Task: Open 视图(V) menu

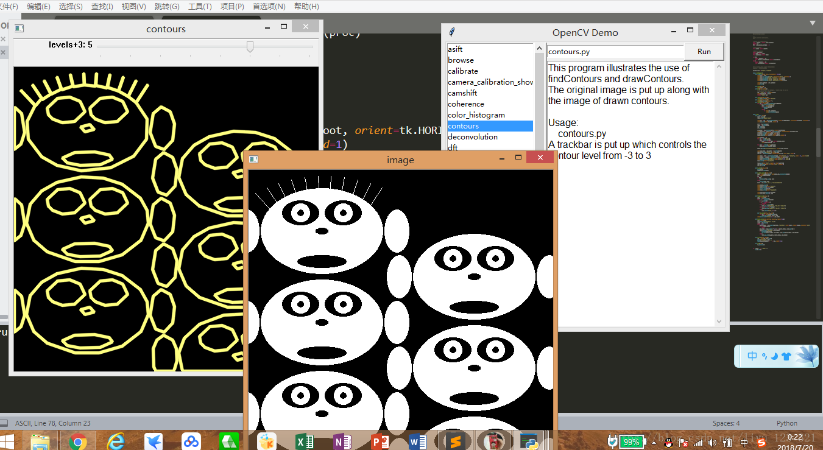Action: click(x=133, y=6)
